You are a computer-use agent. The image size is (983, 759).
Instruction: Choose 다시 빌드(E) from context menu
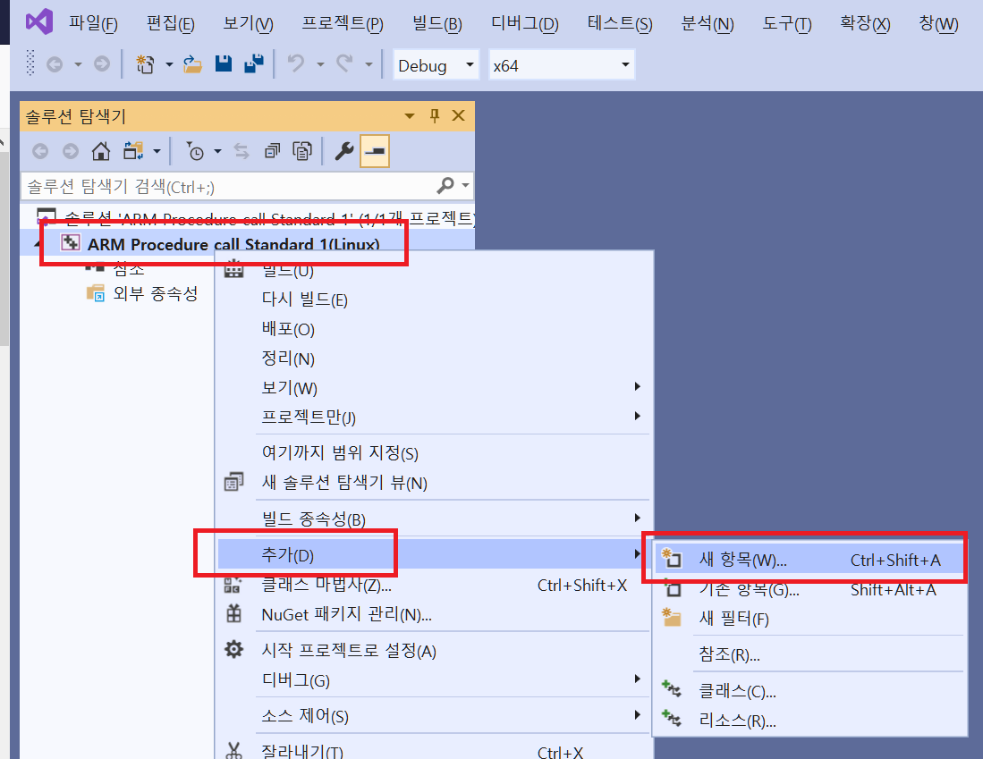click(x=305, y=299)
